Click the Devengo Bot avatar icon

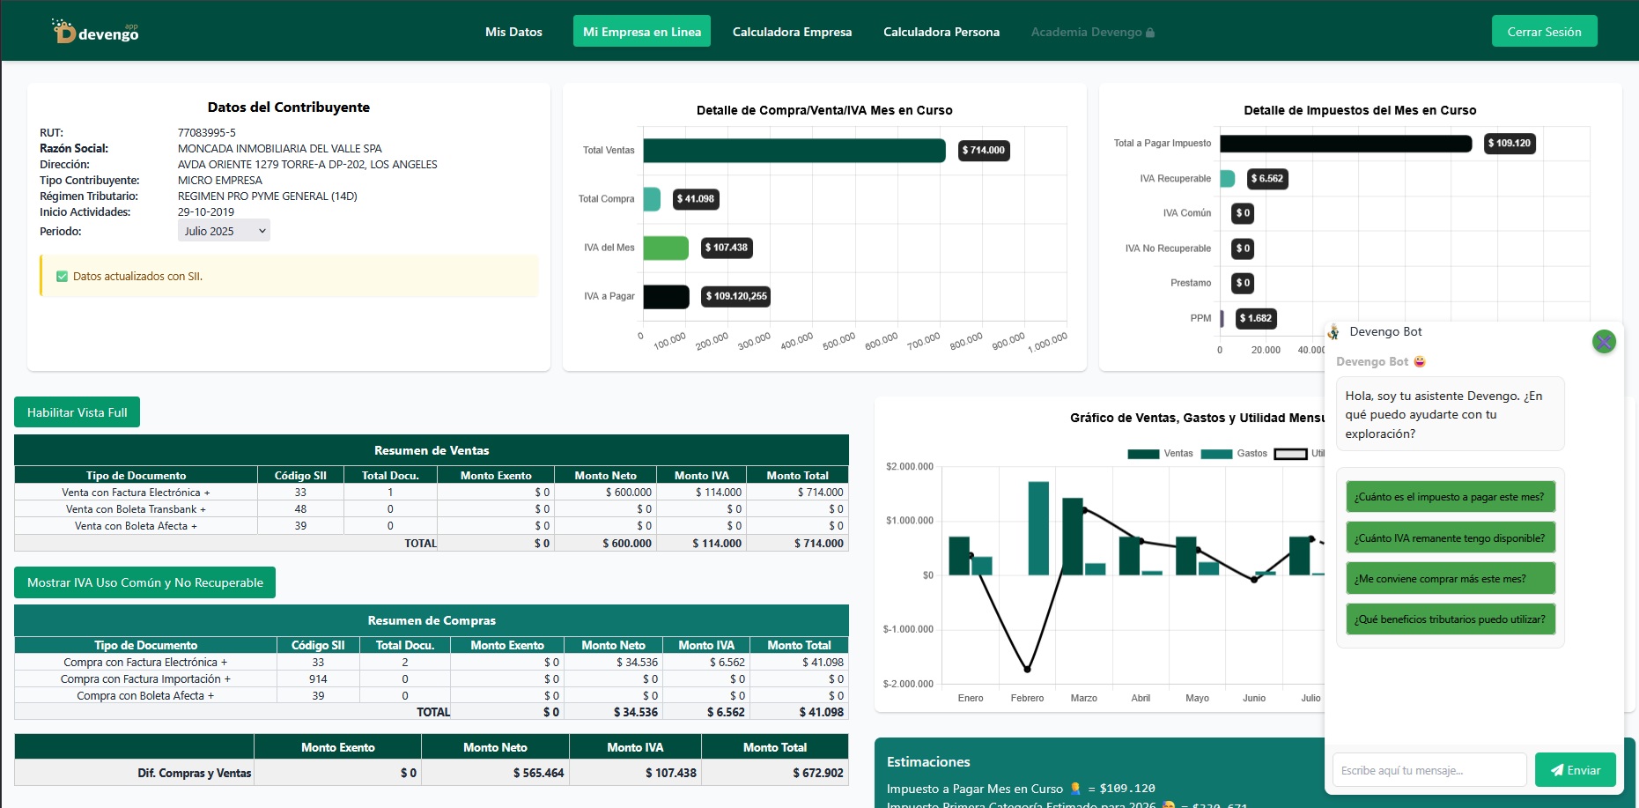(x=1333, y=332)
